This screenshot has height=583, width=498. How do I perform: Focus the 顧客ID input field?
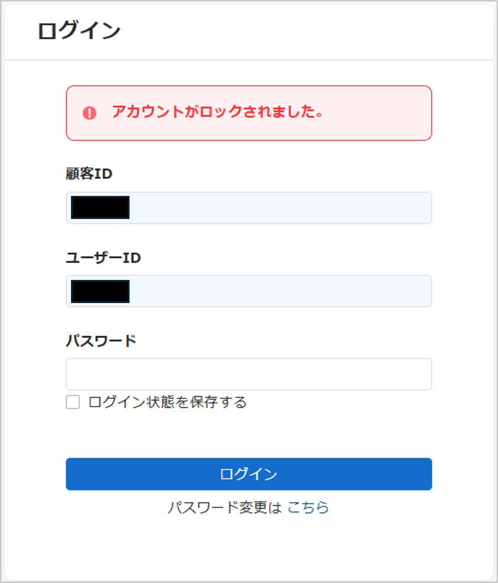[249, 208]
